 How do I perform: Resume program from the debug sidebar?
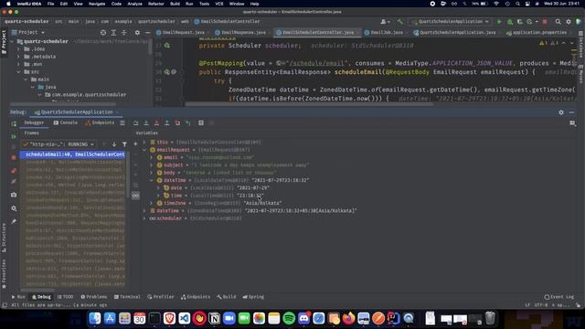(14, 136)
